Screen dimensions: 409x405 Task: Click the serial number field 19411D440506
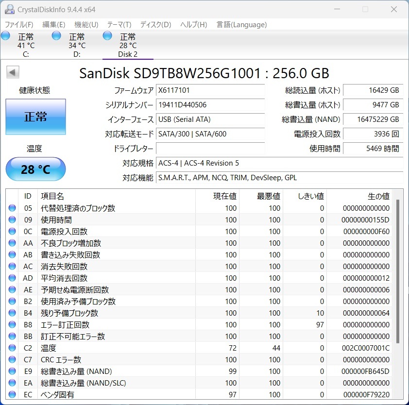(210, 105)
